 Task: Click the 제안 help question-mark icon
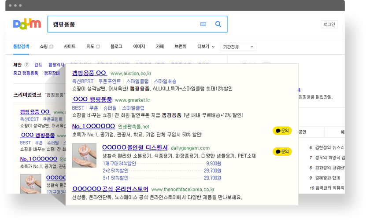click(x=27, y=65)
